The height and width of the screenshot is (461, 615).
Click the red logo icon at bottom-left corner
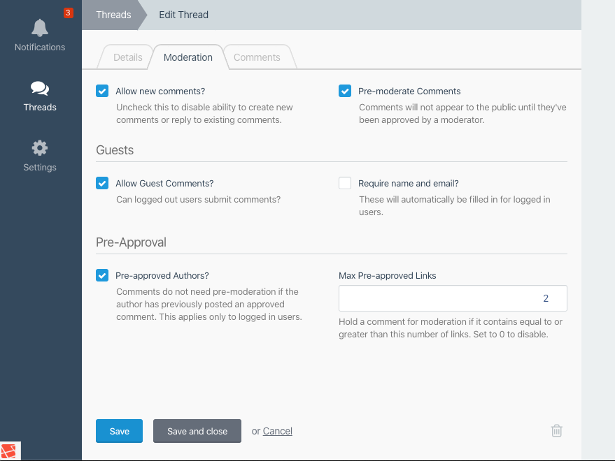pos(8,451)
